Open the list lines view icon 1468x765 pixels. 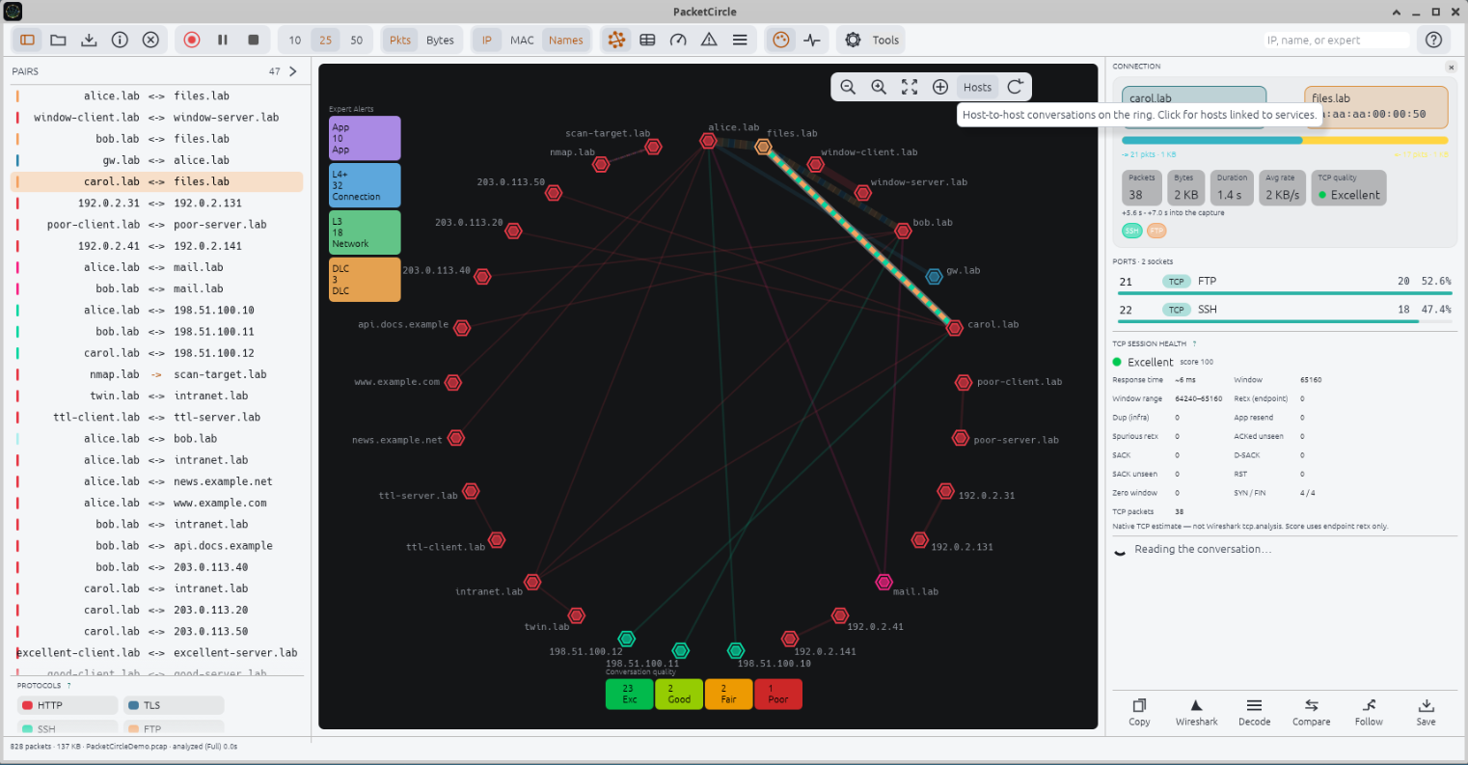click(x=740, y=40)
